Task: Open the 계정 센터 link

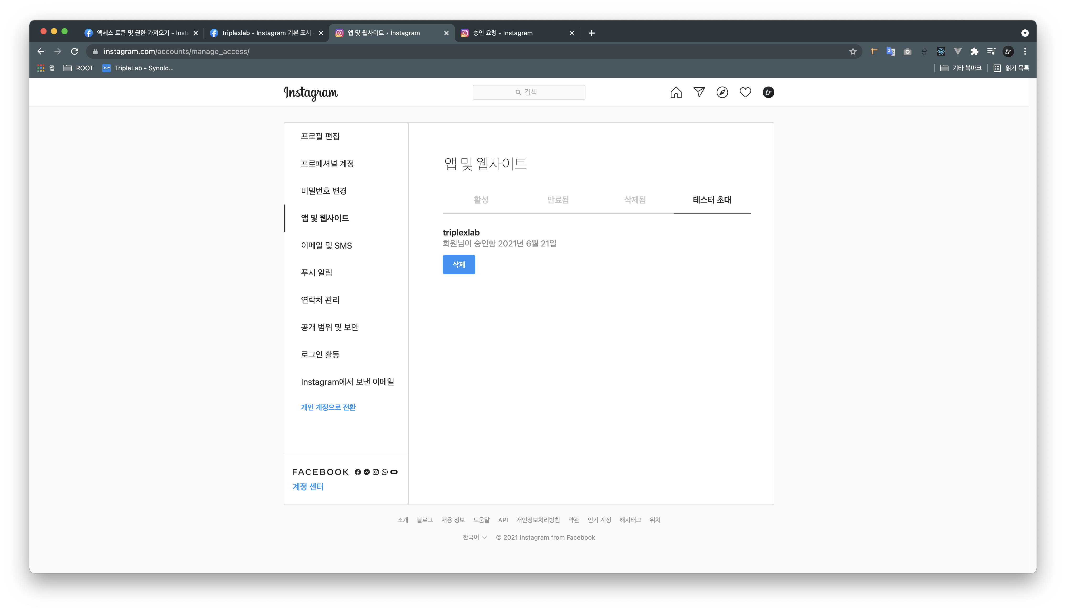Action: click(308, 487)
